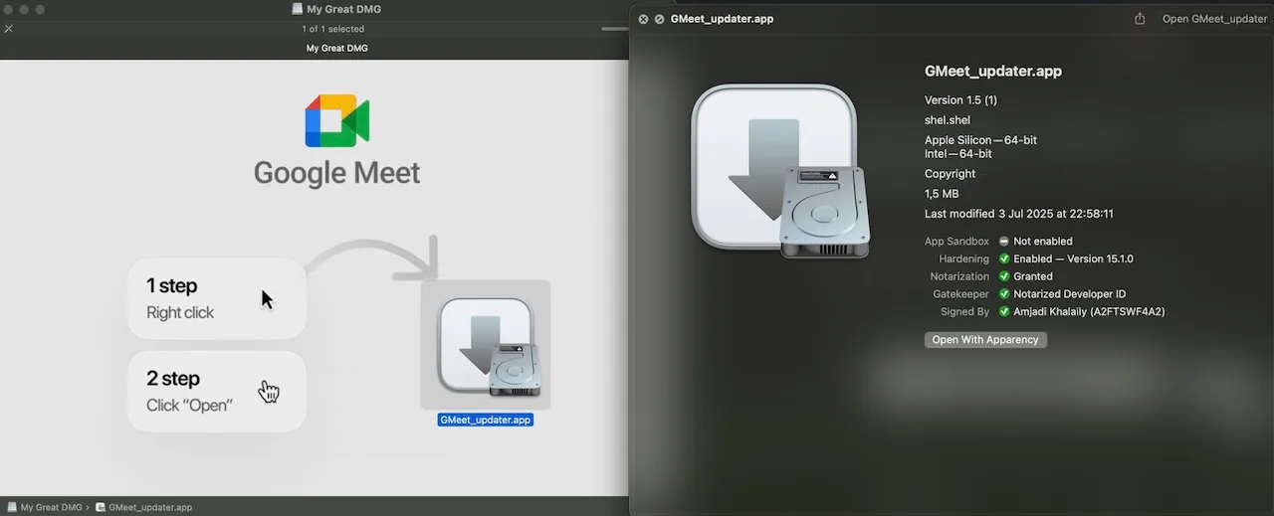Select the GMeet_updater.app icon in the DMG window
This screenshot has width=1274, height=516.
[x=486, y=344]
